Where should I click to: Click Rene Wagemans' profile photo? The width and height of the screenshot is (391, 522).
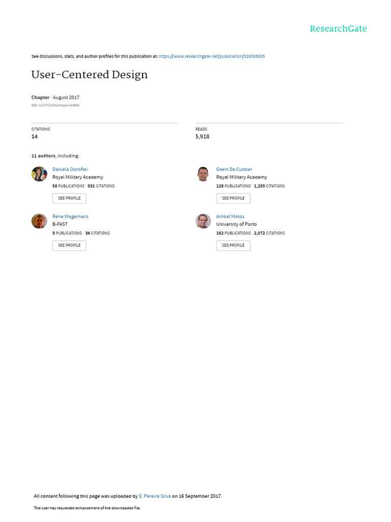pos(39,221)
